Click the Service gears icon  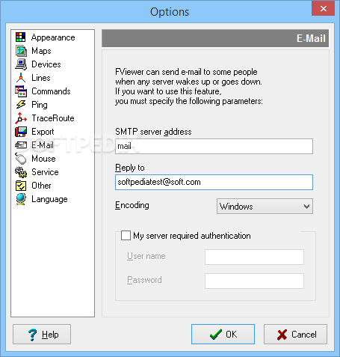point(21,172)
